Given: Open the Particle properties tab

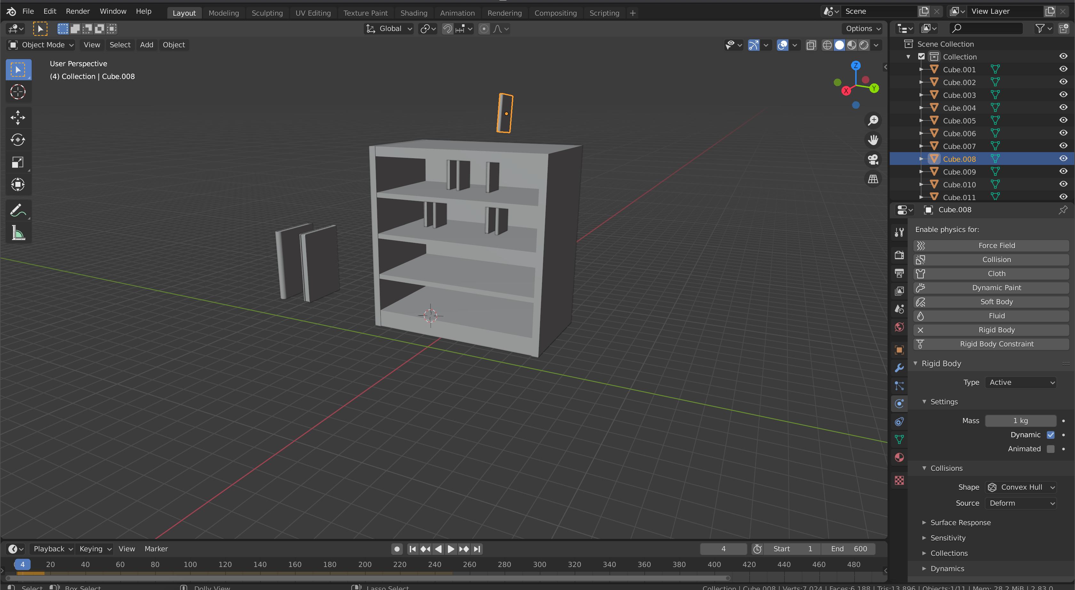Looking at the screenshot, I should [899, 386].
